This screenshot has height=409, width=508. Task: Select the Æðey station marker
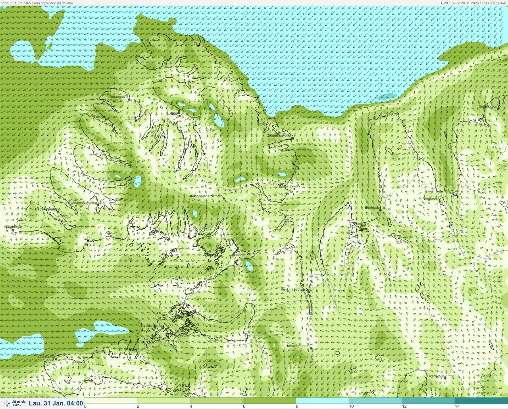[179, 116]
